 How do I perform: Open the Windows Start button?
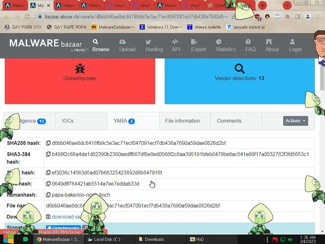(8, 239)
